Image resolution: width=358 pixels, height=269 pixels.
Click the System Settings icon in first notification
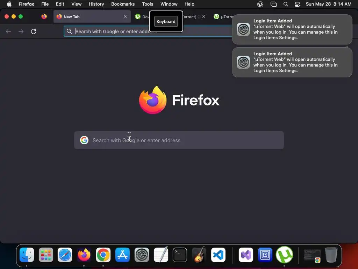[x=243, y=29]
